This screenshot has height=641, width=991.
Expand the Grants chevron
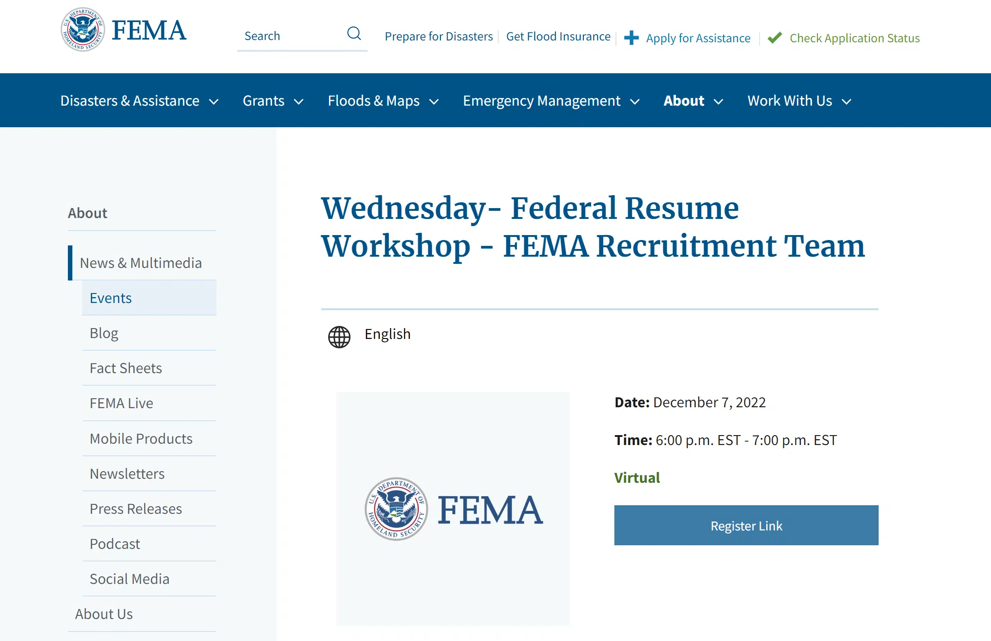point(298,102)
